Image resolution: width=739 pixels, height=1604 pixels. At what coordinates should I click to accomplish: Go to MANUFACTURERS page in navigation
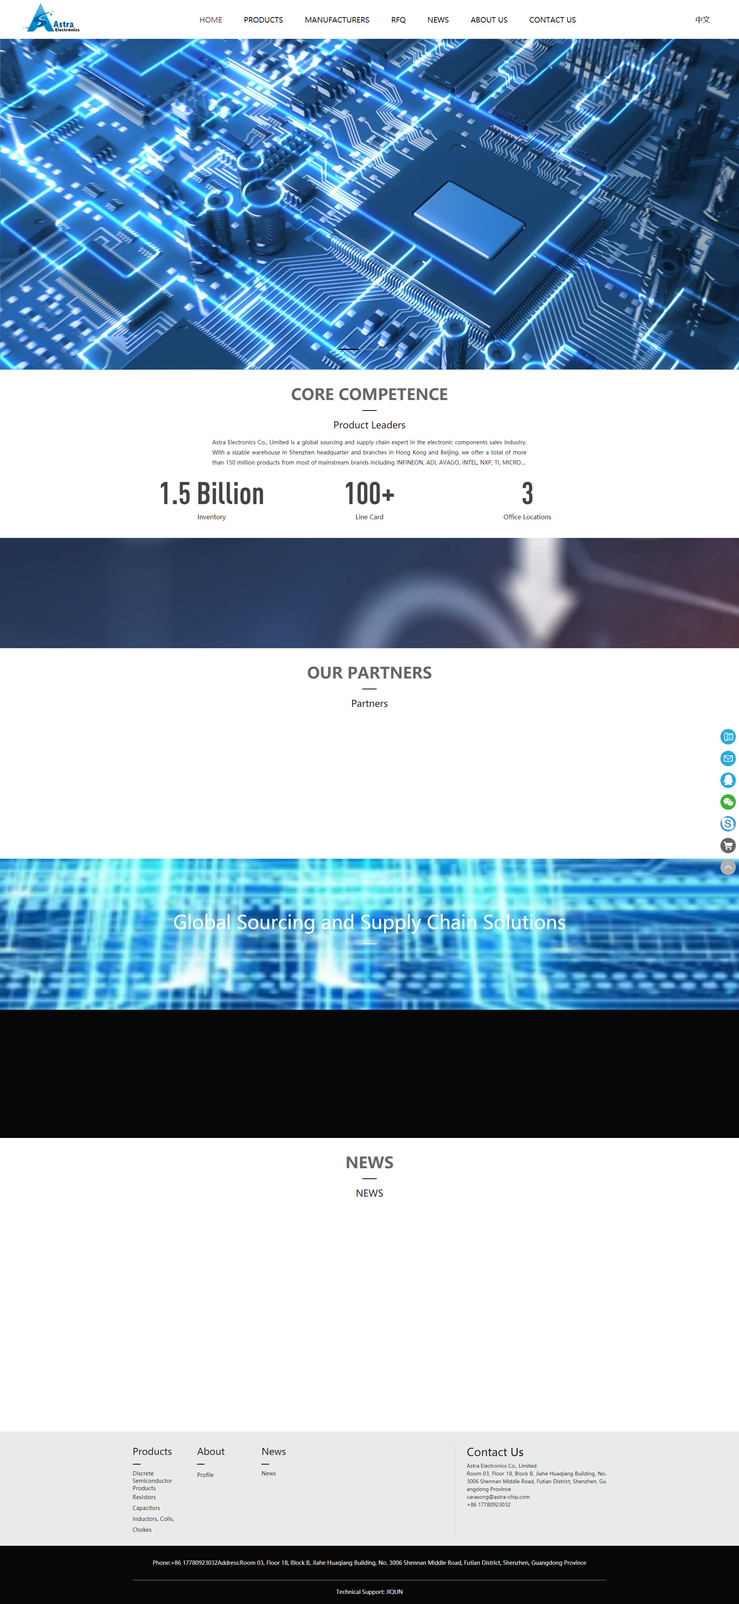coord(337,20)
